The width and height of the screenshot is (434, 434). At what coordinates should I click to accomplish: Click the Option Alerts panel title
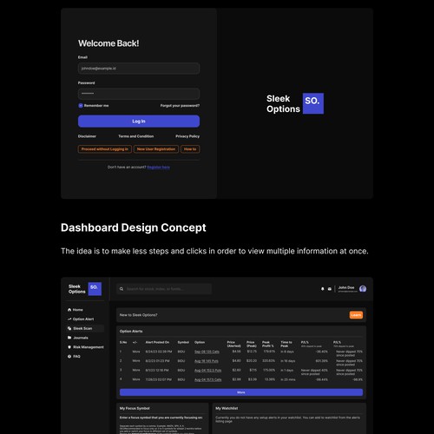[x=131, y=331]
